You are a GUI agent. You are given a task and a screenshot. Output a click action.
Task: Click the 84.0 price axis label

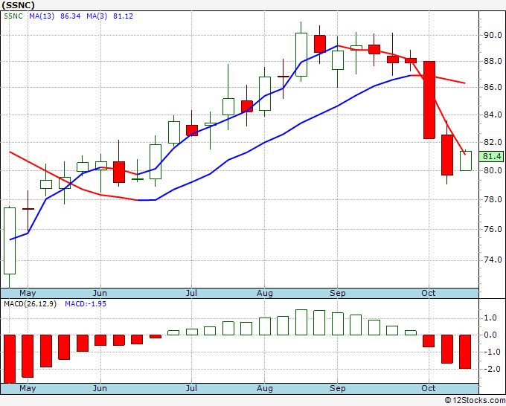tap(493, 115)
